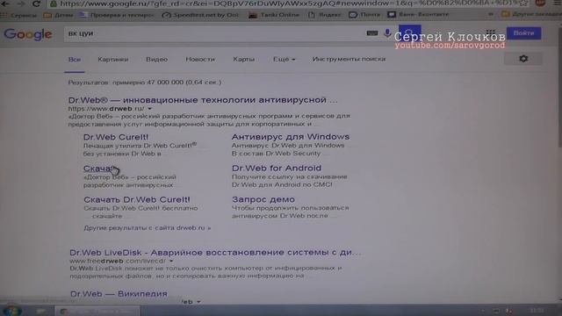Click the blue search magnifier button

410,33
